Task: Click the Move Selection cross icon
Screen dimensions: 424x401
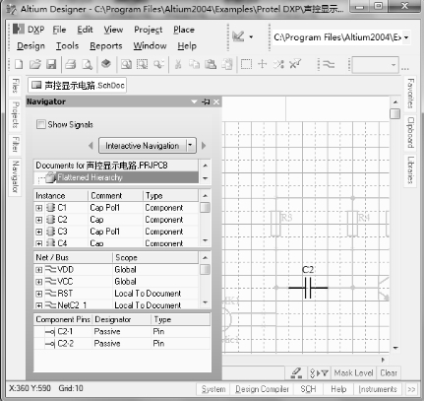Action: [263, 64]
